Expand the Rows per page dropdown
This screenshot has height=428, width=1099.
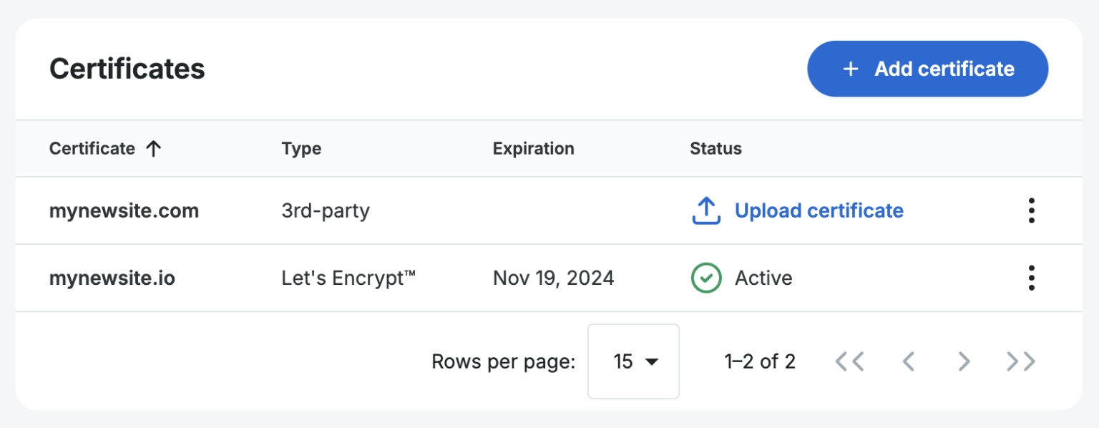click(633, 361)
